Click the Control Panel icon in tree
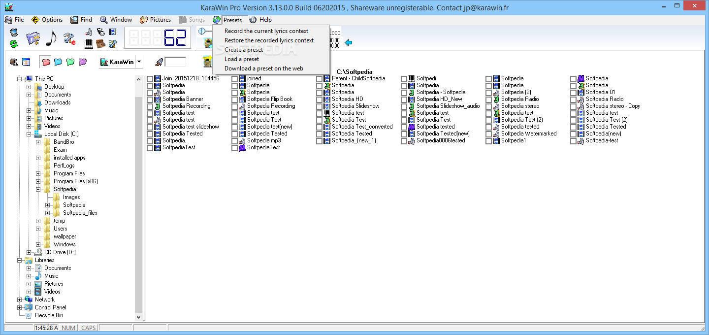 click(28, 307)
